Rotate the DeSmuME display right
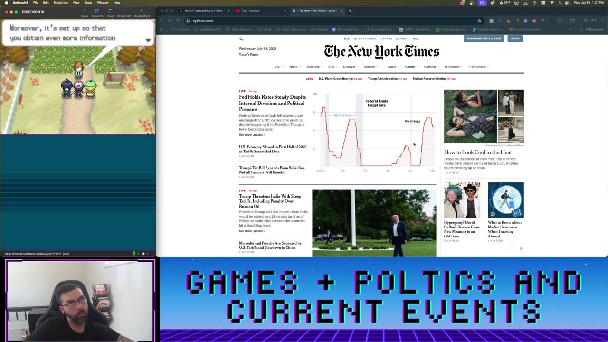The image size is (608, 342). coord(142,12)
